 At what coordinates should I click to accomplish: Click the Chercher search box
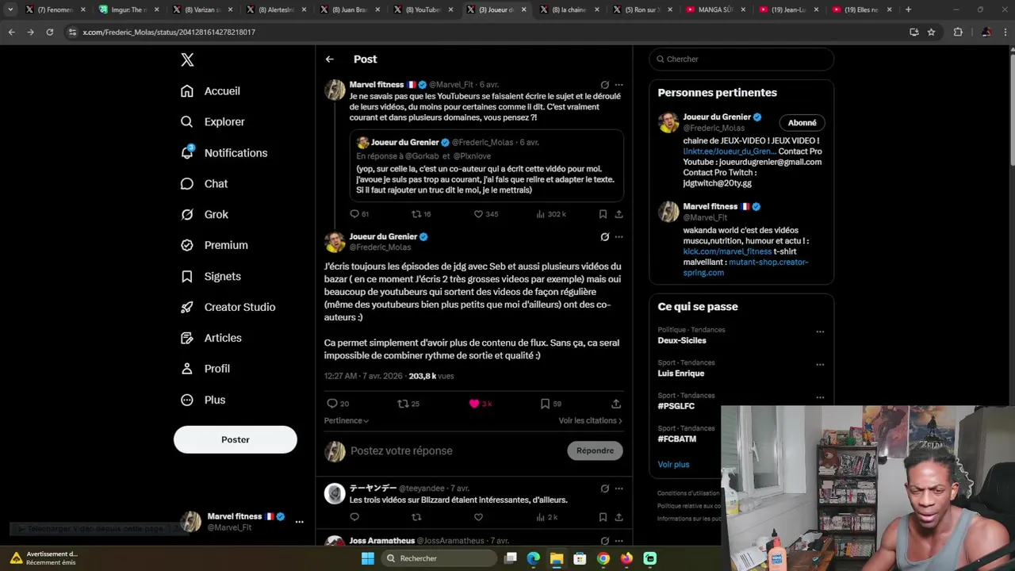point(741,59)
